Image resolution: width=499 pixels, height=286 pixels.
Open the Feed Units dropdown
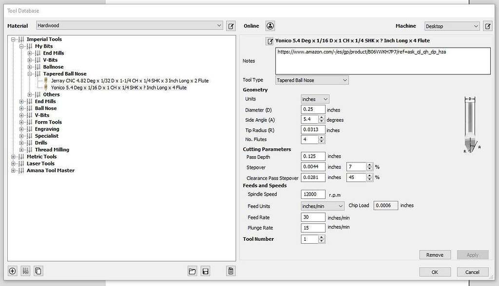(323, 206)
